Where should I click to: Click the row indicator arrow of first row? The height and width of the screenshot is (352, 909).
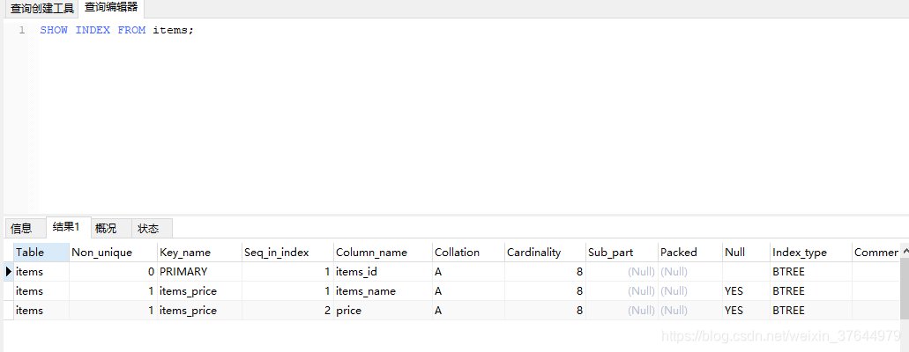click(x=8, y=271)
